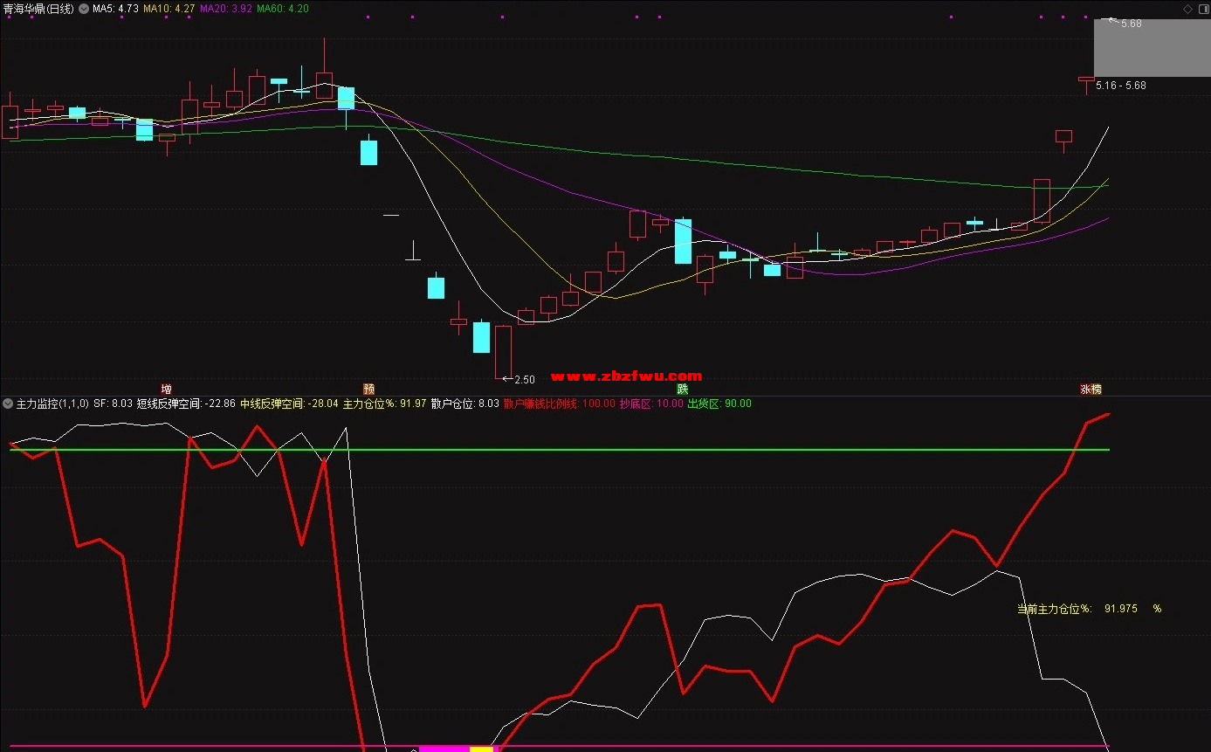Click the 主力仓位%: 91.97 label
The width and height of the screenshot is (1211, 752).
click(x=385, y=404)
